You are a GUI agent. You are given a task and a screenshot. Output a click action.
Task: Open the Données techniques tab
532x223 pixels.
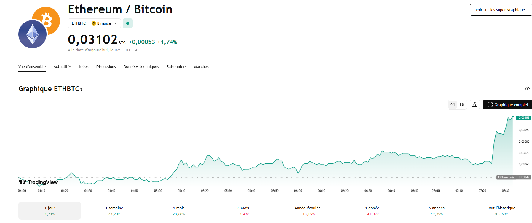click(141, 66)
